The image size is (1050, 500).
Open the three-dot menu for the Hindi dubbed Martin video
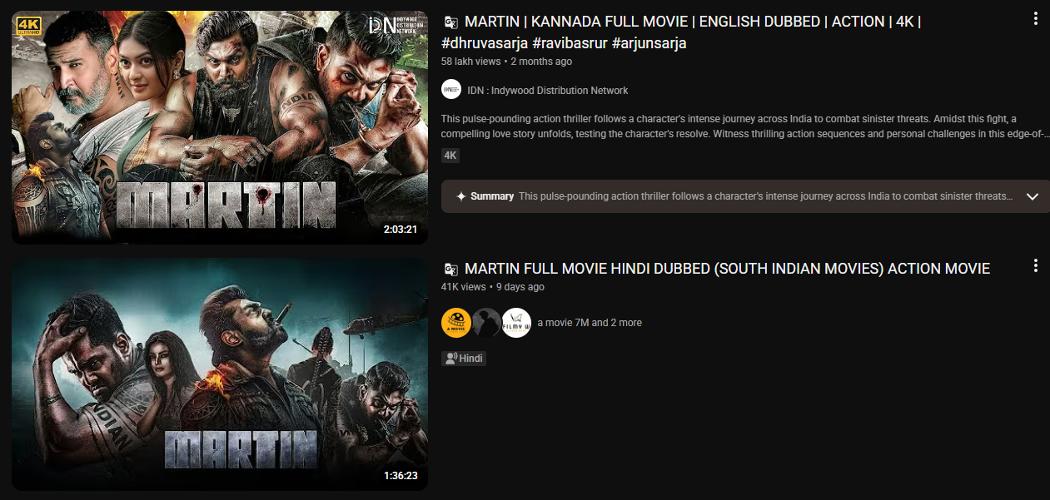(1035, 265)
